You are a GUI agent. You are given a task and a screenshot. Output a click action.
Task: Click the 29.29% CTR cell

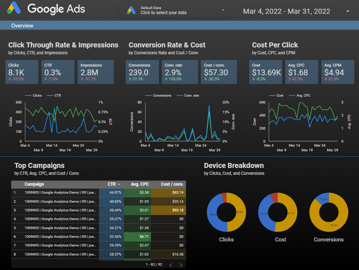pyautogui.click(x=112, y=245)
